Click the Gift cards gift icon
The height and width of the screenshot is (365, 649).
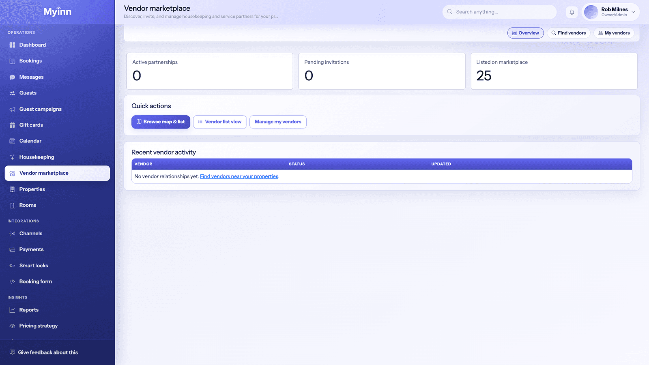12,125
